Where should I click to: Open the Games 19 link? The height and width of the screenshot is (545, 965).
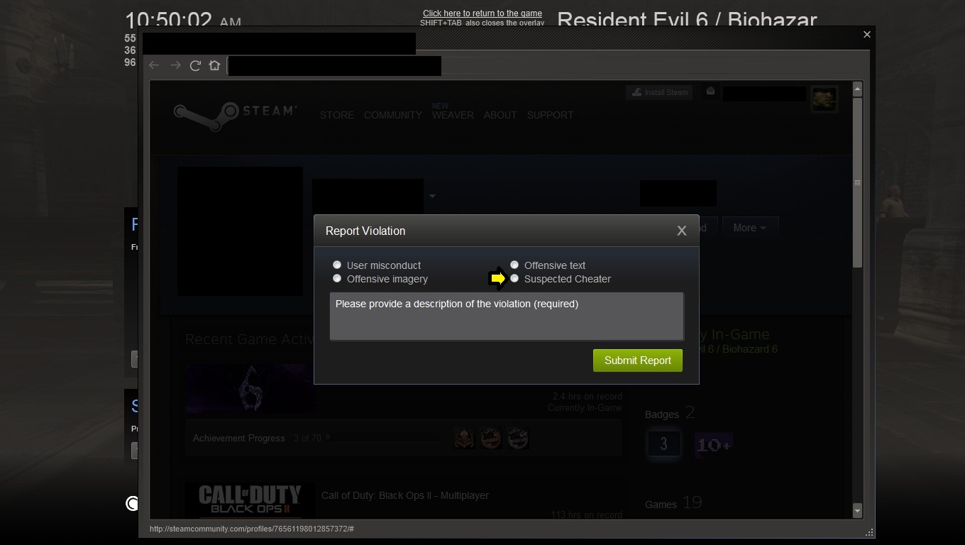673,504
